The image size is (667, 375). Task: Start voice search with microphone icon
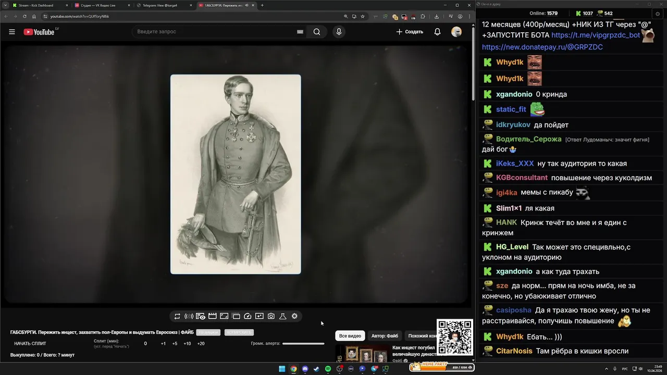339,32
